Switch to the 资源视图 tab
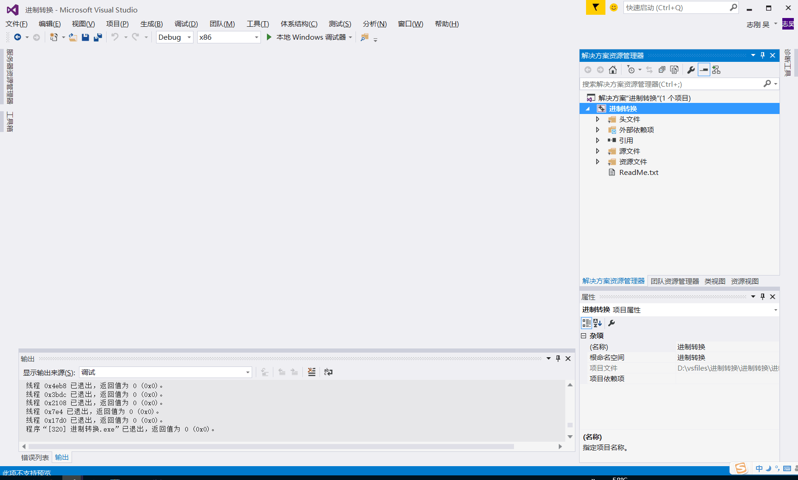Image resolution: width=798 pixels, height=480 pixels. click(745, 281)
